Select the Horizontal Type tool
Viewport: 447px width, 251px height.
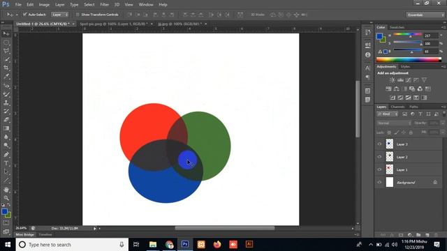coord(6,163)
